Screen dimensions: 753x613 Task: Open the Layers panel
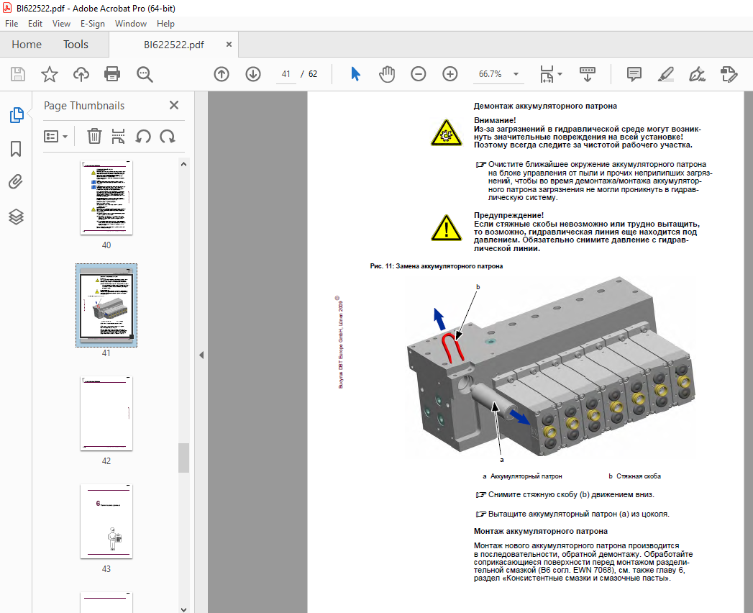point(16,217)
